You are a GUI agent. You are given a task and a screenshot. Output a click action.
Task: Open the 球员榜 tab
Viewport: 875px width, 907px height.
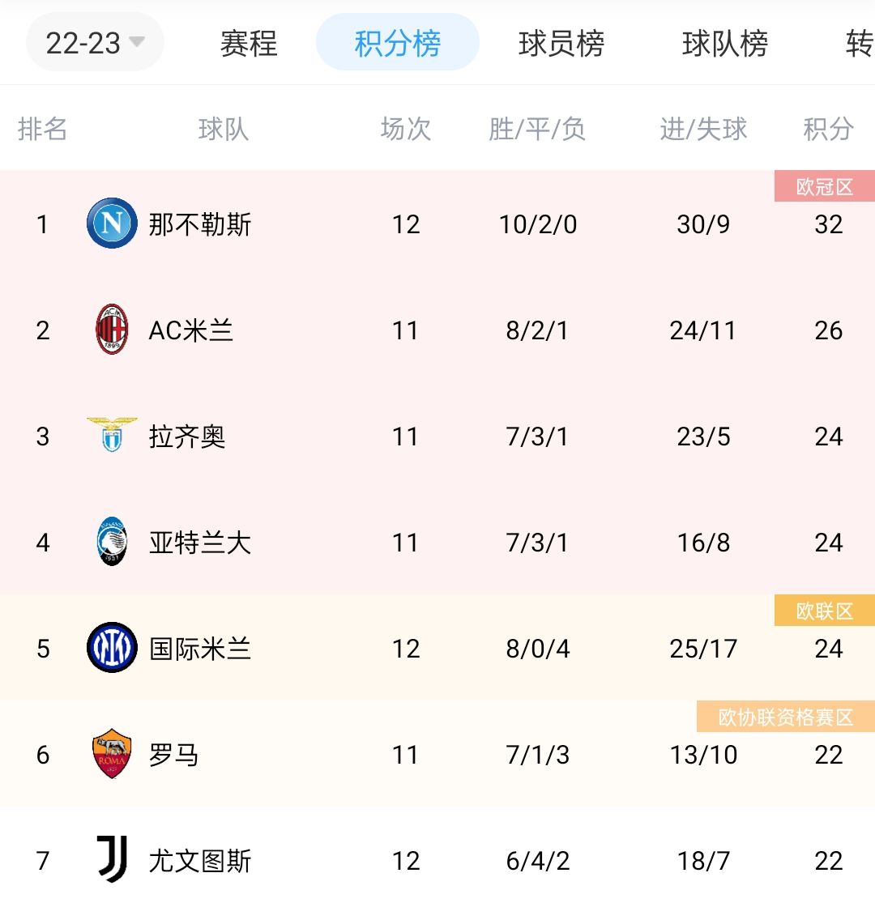[561, 46]
